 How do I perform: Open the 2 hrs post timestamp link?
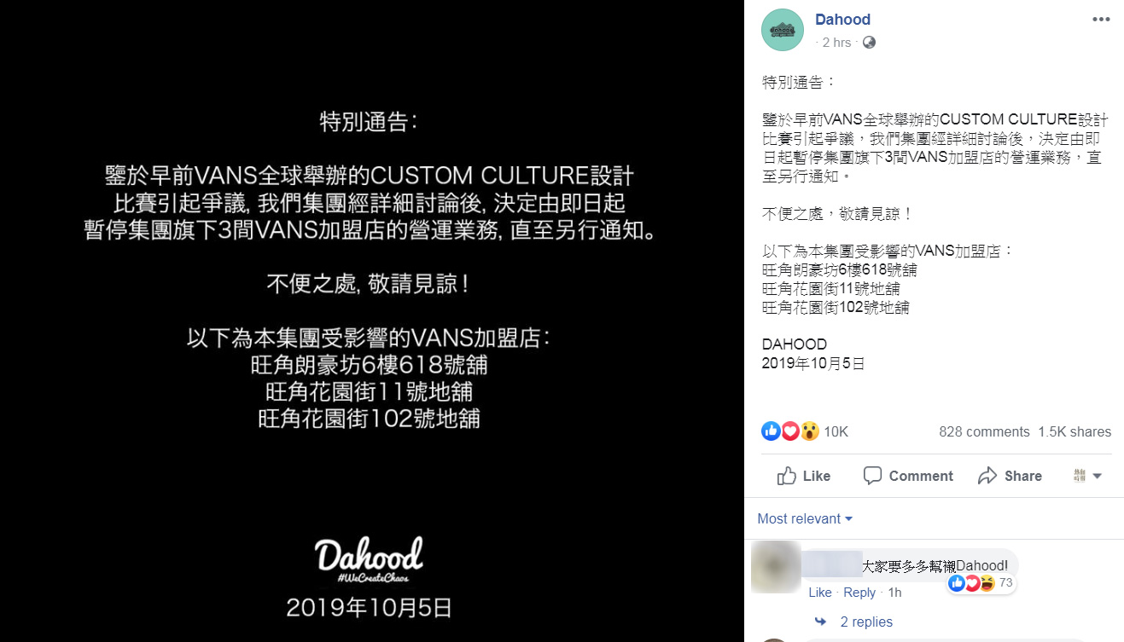coord(836,42)
